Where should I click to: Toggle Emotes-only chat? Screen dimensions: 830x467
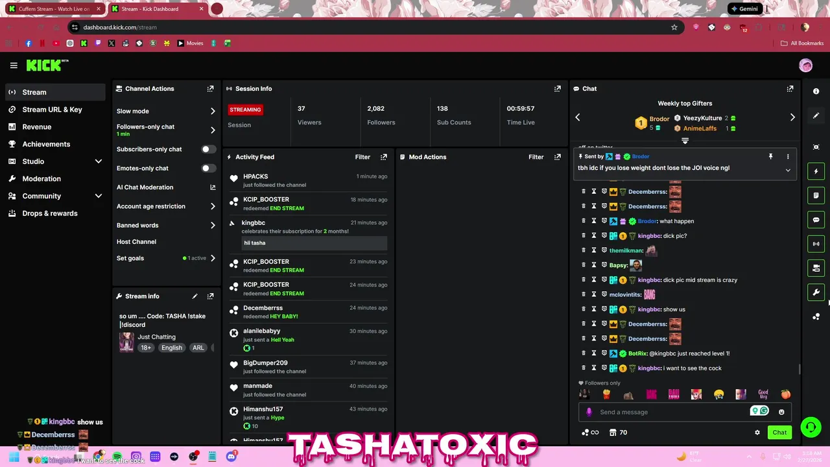[x=208, y=168]
